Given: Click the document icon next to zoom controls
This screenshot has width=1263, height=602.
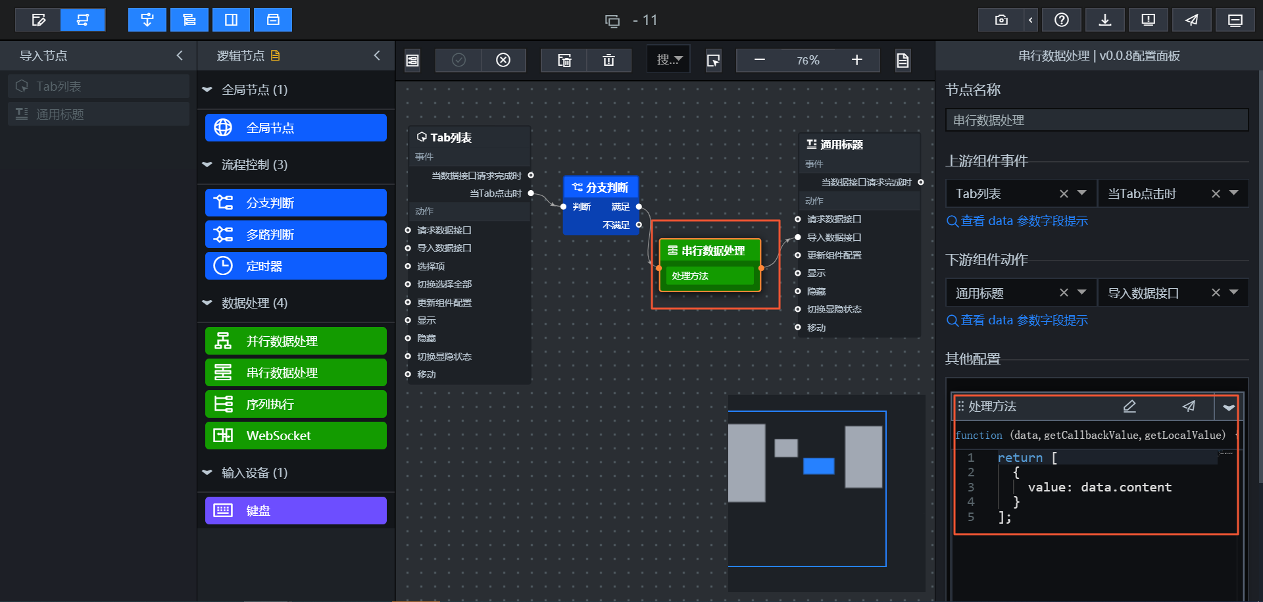Looking at the screenshot, I should [903, 61].
